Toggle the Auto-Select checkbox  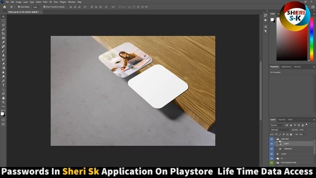click(x=19, y=7)
